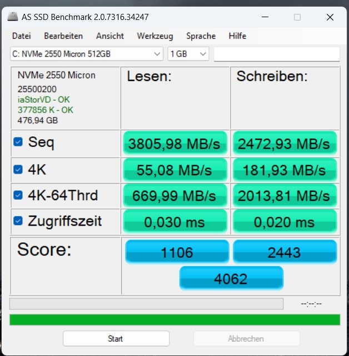Click the total score 4062 box
This screenshot has width=349, height=356.
click(231, 278)
